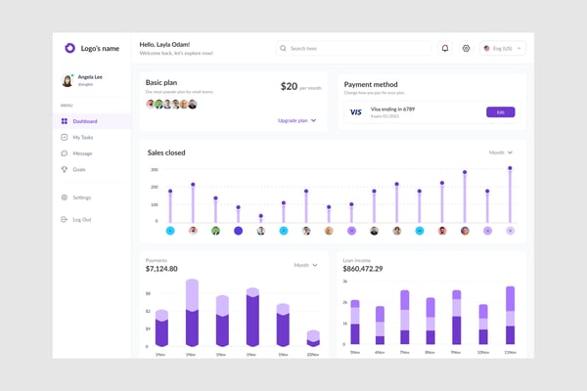Open the language Eng (US) dropdown
Screen dimensions: 587x391
503,48
